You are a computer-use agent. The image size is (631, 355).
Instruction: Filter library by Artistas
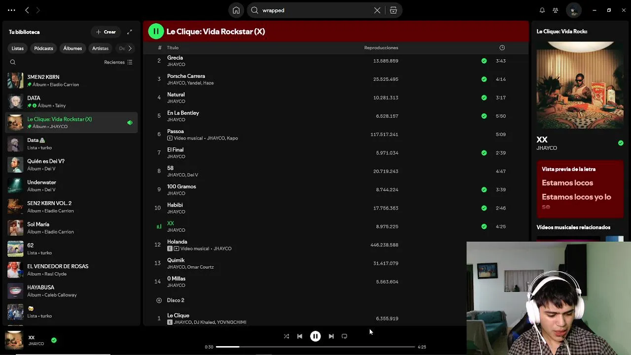(100, 48)
